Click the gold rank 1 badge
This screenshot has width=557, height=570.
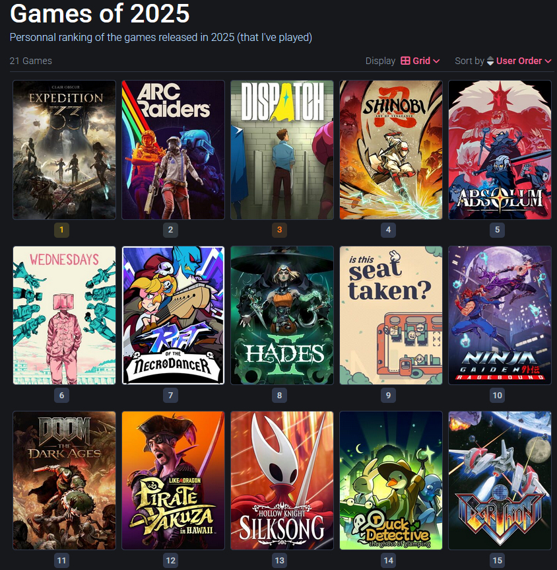pos(61,230)
